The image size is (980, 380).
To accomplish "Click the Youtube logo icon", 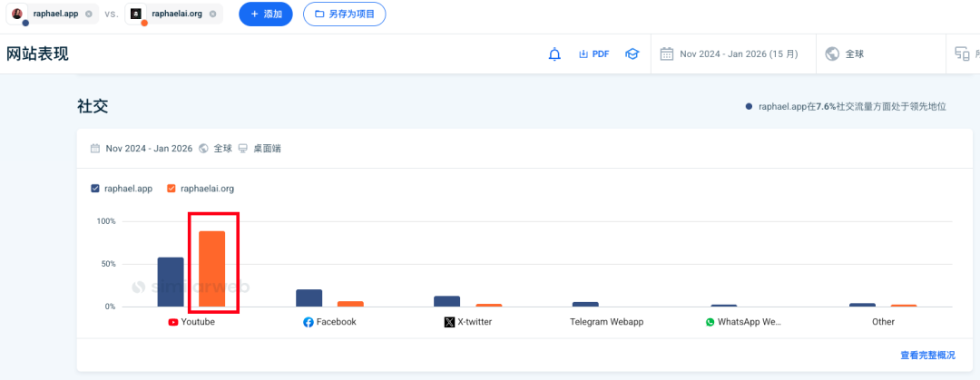I will tap(173, 323).
